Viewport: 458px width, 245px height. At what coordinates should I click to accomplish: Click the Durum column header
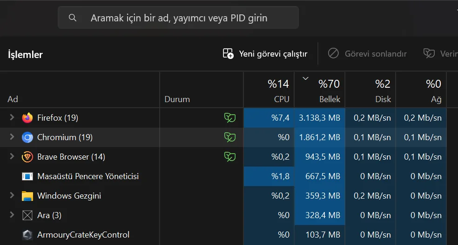[177, 99]
